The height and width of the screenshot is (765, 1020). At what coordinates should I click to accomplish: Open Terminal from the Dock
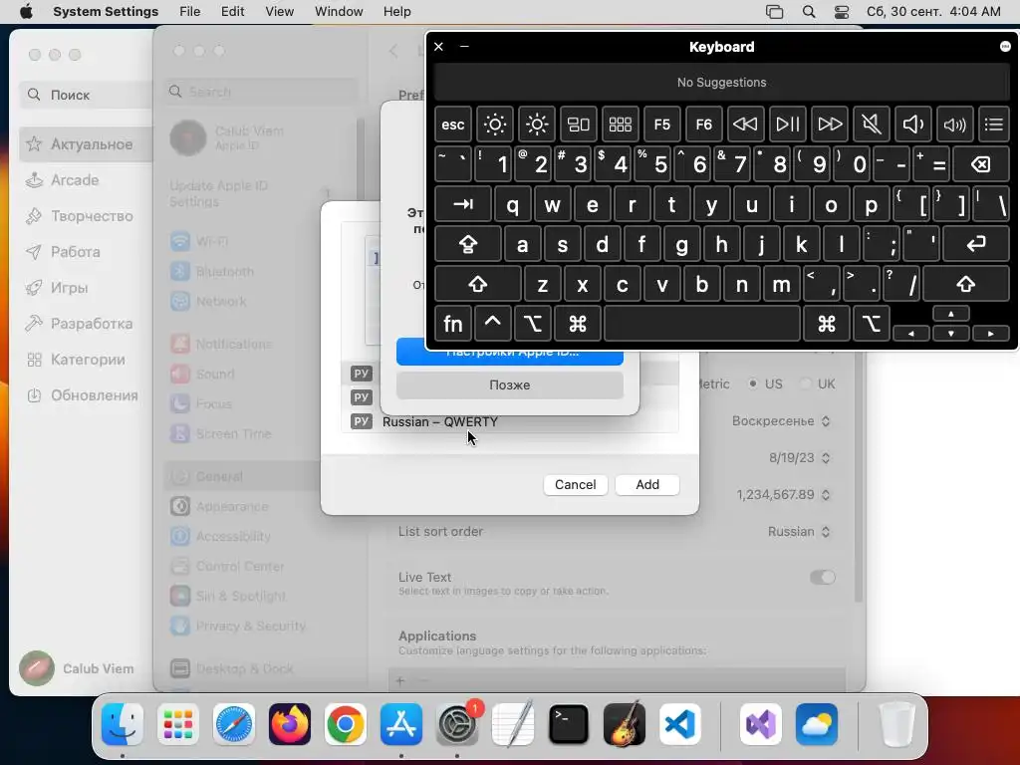coord(569,724)
